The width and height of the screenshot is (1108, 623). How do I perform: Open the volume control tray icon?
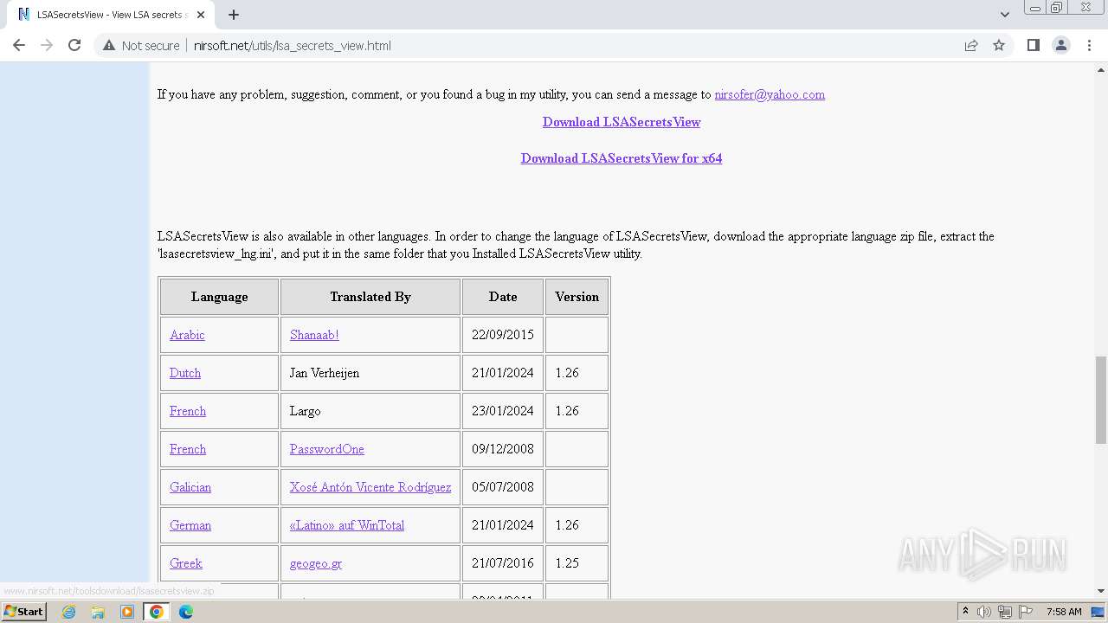coord(984,612)
